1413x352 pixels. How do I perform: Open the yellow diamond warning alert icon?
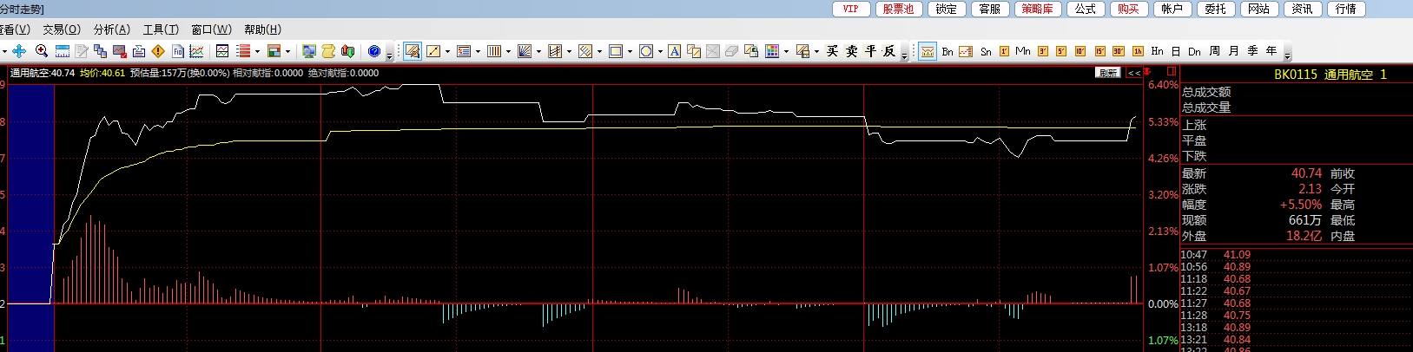pos(158,52)
